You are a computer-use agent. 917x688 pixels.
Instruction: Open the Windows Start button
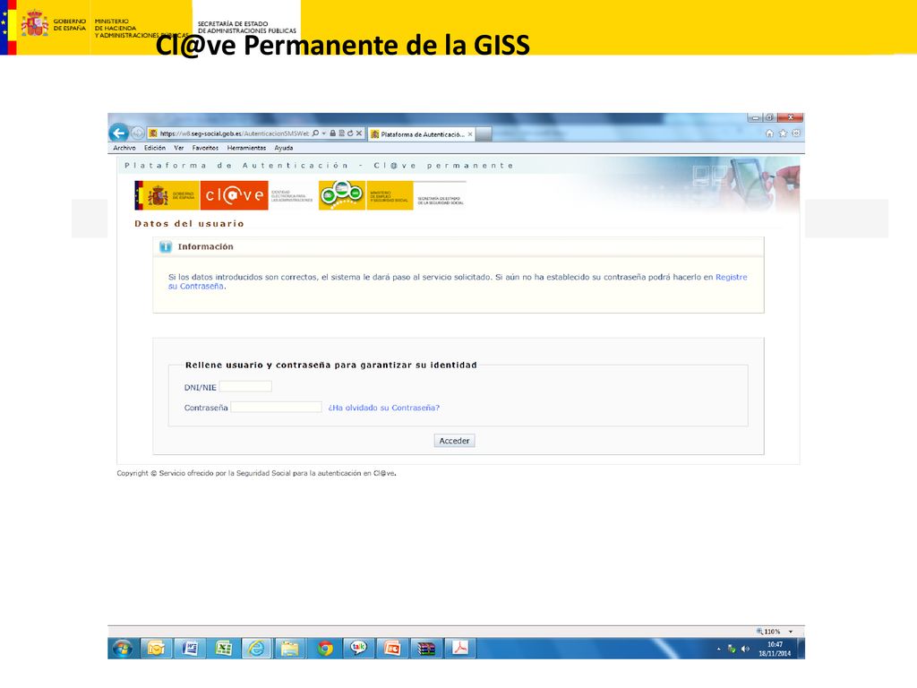click(x=123, y=649)
